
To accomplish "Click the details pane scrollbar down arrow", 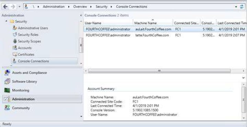I will (244, 118).
